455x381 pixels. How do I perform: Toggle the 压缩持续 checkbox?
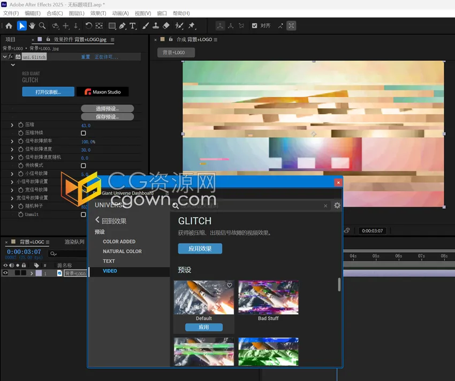[x=84, y=133]
